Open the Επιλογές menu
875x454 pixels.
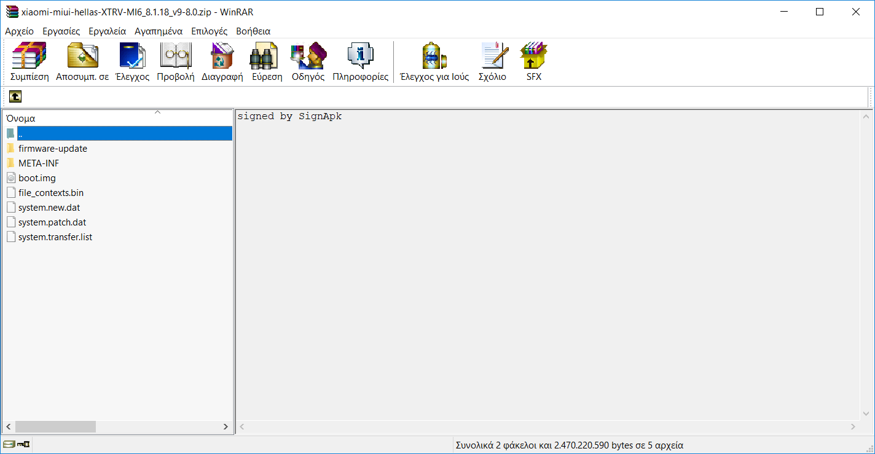(210, 31)
